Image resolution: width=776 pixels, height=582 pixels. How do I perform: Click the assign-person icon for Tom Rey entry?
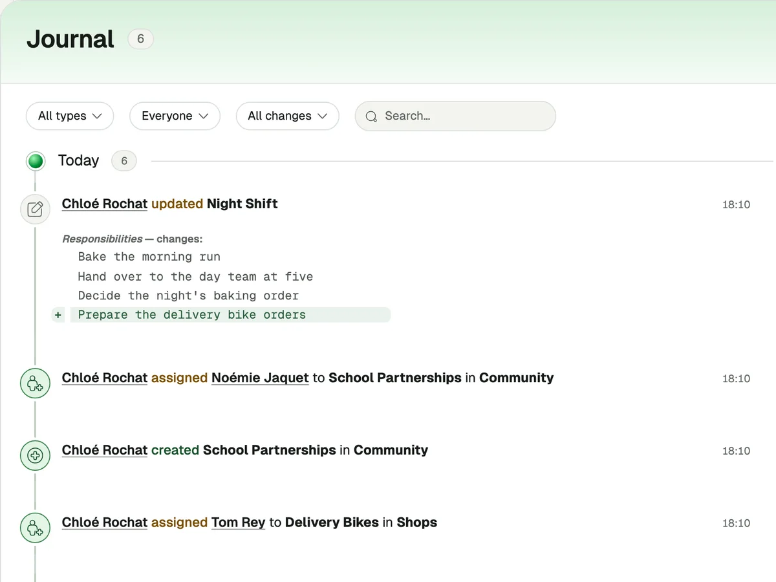(x=36, y=528)
